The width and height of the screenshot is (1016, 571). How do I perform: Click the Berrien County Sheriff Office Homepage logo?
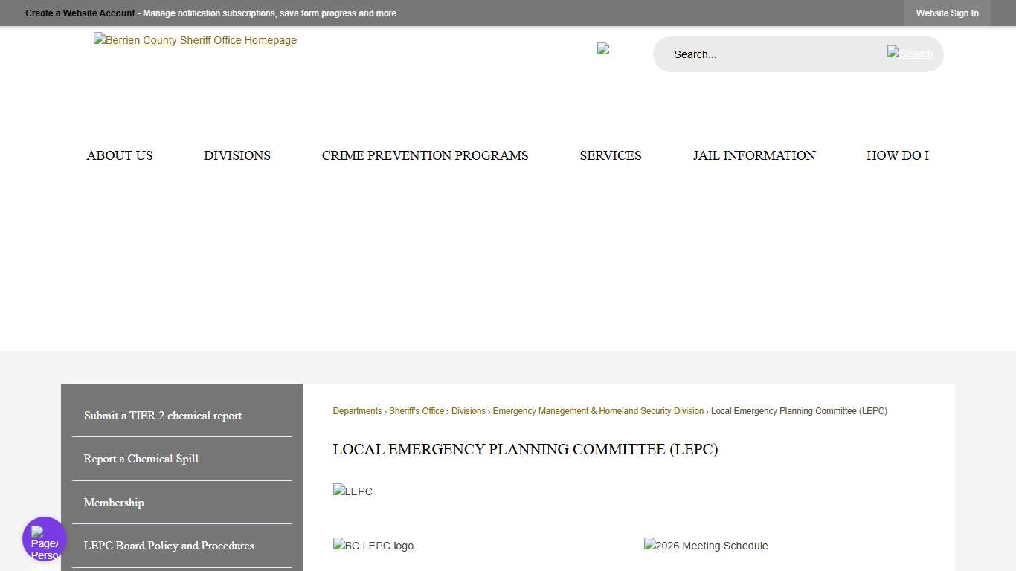[x=195, y=40]
